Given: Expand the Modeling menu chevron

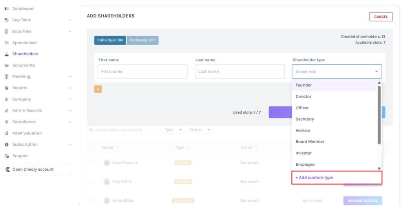Looking at the screenshot, I should click(x=70, y=76).
